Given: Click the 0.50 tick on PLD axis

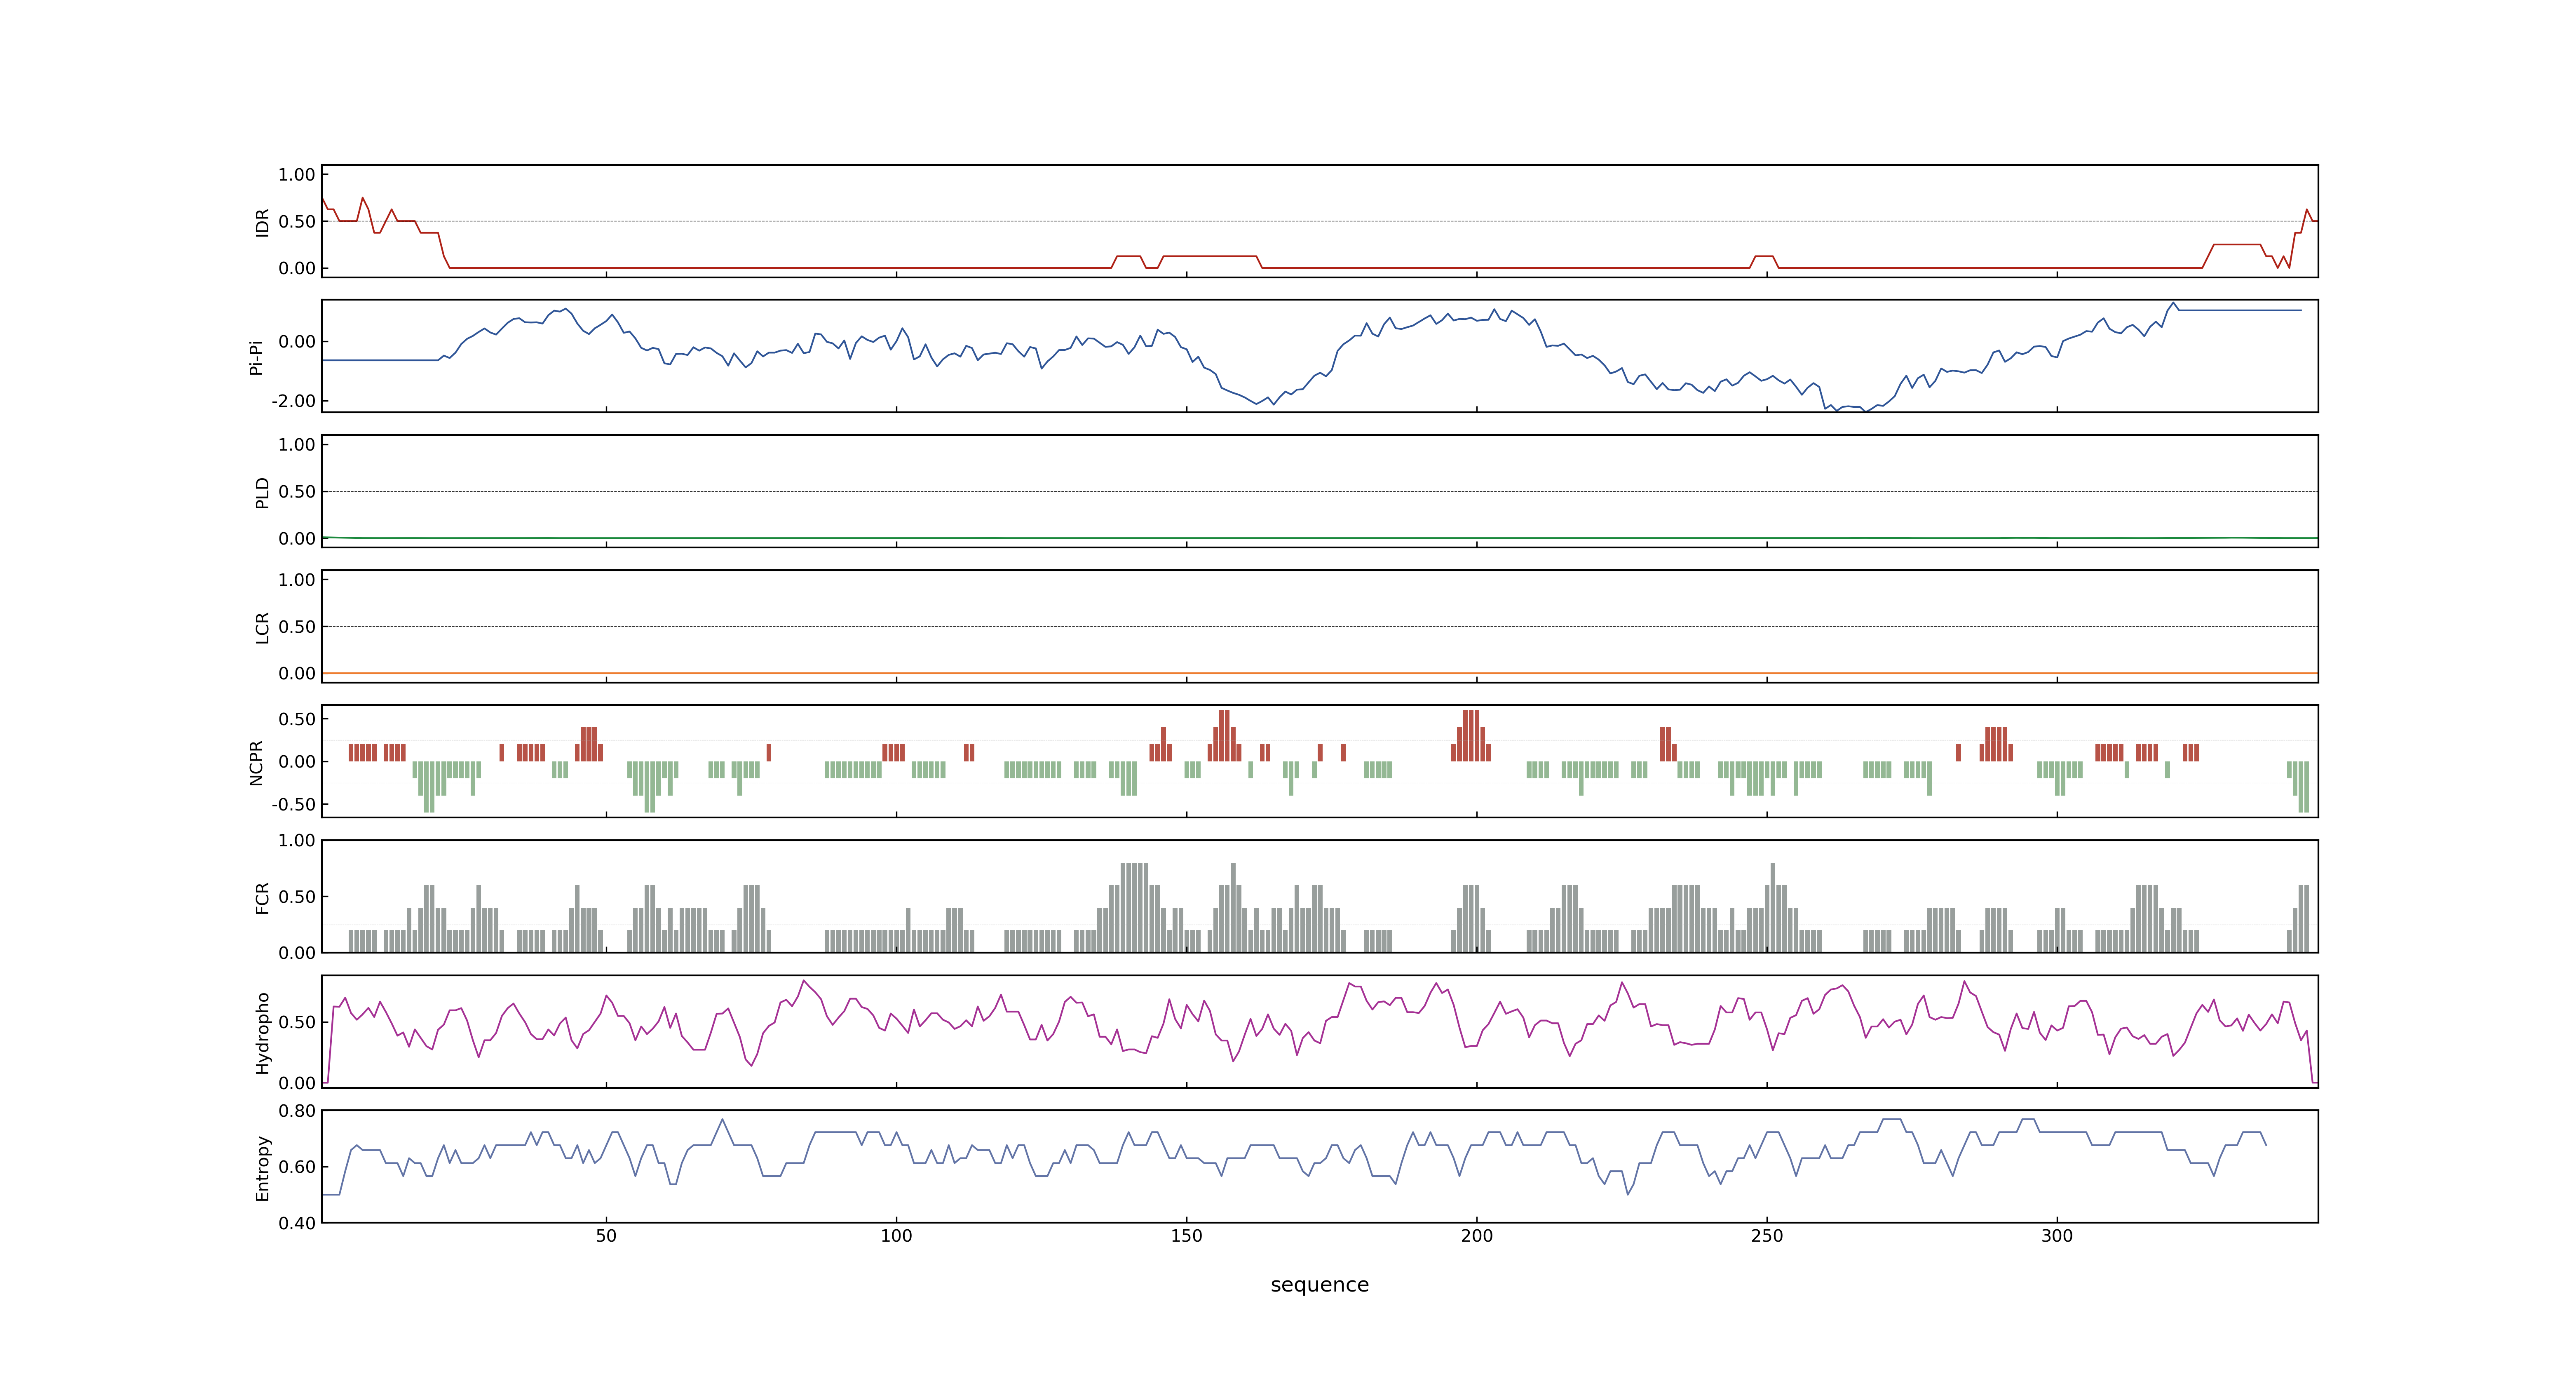Looking at the screenshot, I should click(x=297, y=492).
